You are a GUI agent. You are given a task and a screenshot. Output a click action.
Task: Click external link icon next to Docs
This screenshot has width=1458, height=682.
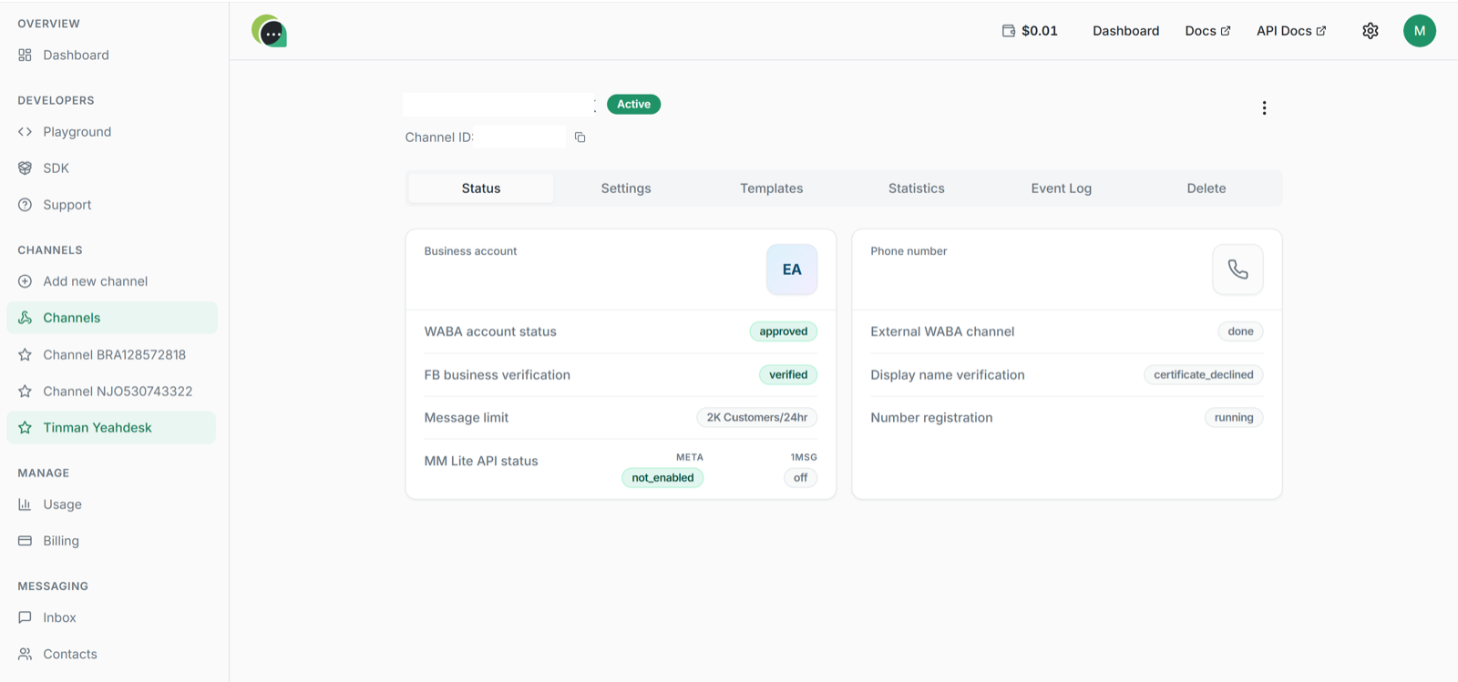point(1226,31)
